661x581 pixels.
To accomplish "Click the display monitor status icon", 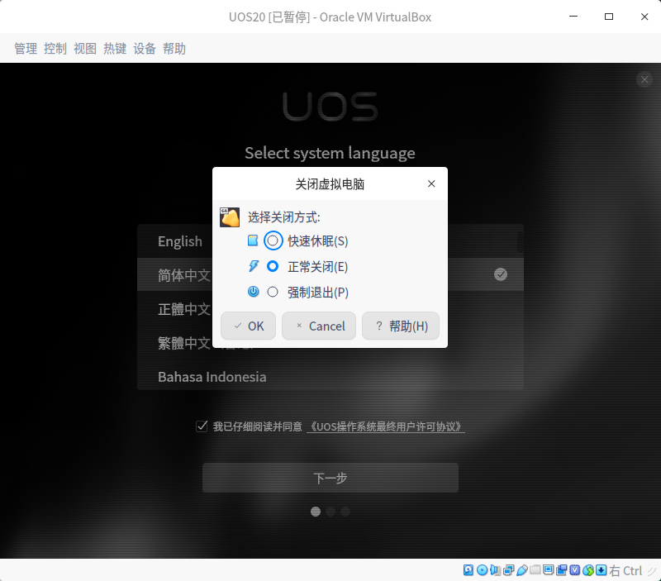I will coord(548,570).
